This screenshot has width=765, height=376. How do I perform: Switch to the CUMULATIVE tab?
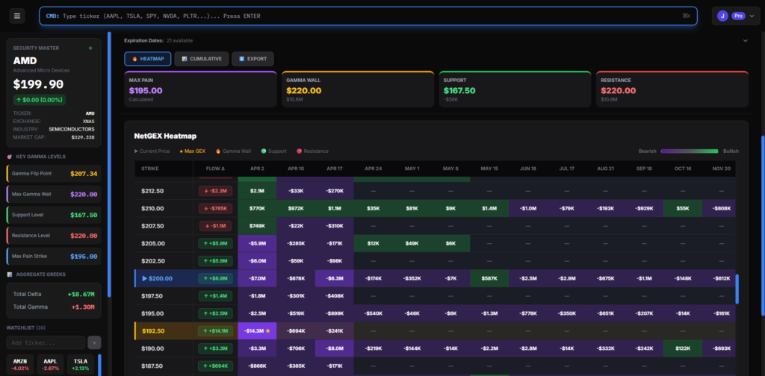coord(202,58)
